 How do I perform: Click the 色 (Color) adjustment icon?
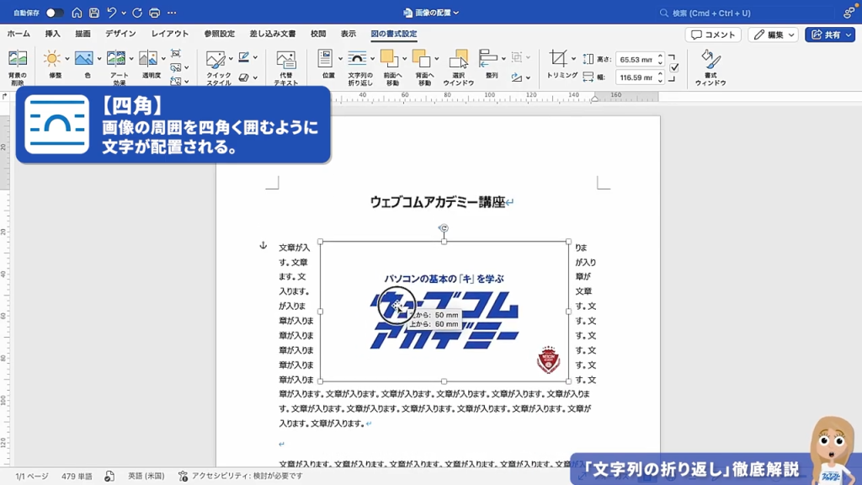[85, 57]
